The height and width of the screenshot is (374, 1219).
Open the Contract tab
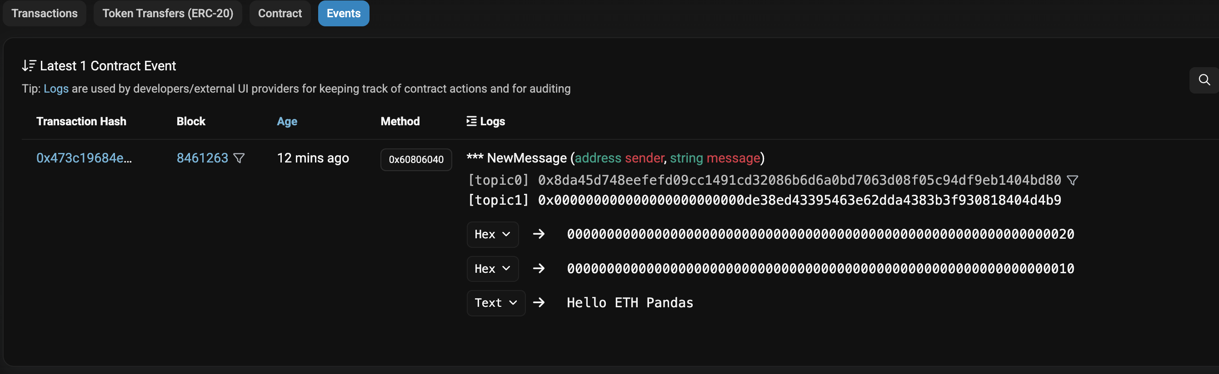coord(280,13)
